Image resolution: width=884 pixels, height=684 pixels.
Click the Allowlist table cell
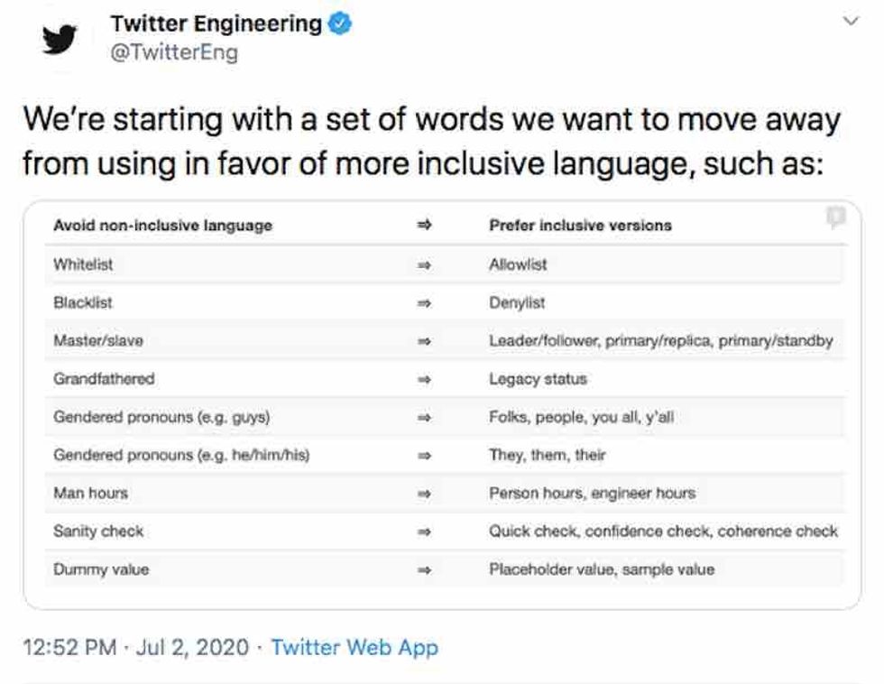tap(518, 264)
